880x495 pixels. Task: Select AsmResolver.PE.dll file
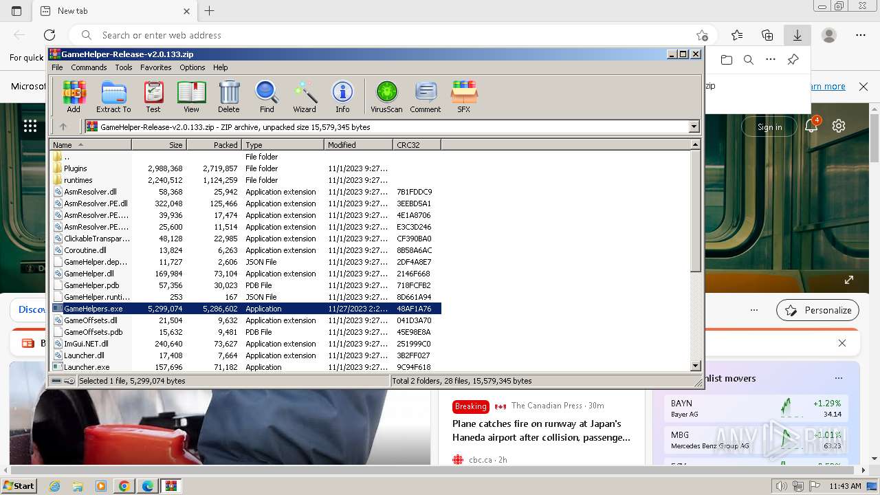coord(246,203)
